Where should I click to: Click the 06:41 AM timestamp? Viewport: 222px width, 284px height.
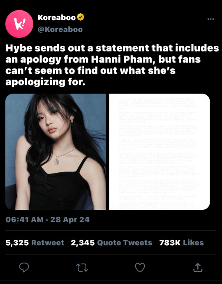25,220
